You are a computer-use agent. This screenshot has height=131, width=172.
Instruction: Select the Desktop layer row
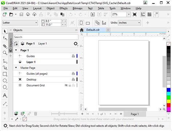[x=46, y=79]
